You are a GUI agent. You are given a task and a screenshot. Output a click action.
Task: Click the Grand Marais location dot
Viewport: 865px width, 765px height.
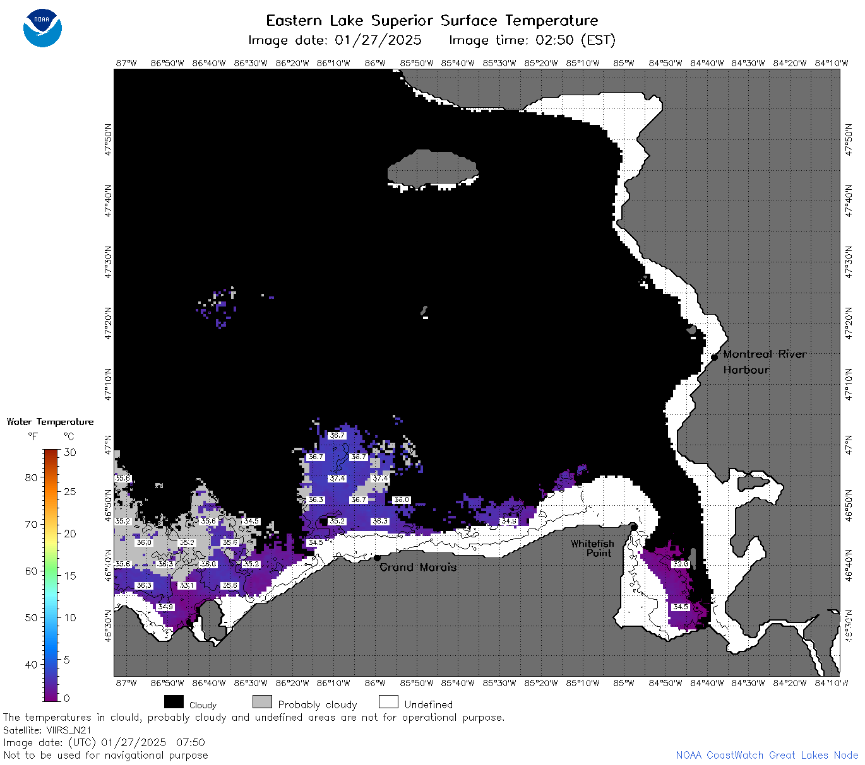377,558
